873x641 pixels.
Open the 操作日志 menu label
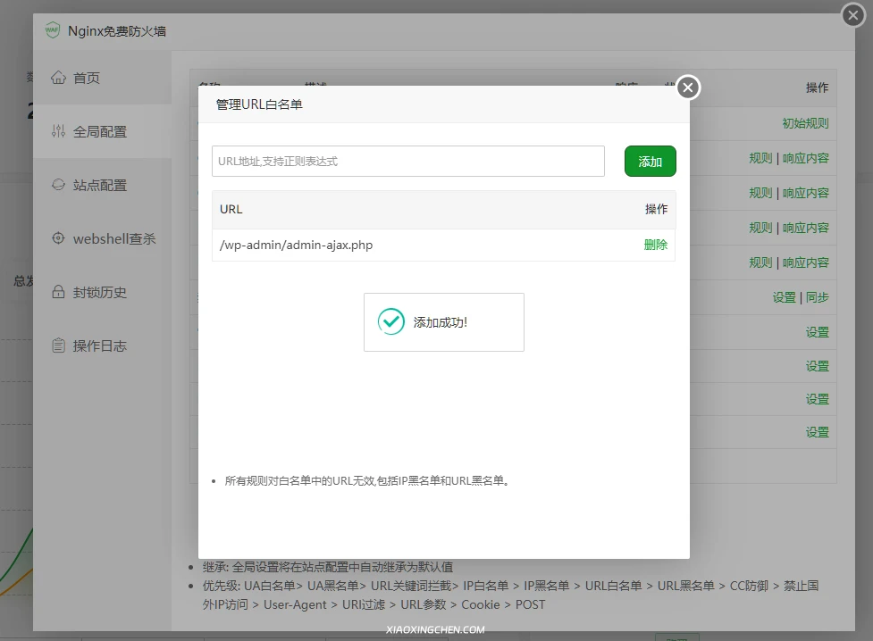click(100, 345)
